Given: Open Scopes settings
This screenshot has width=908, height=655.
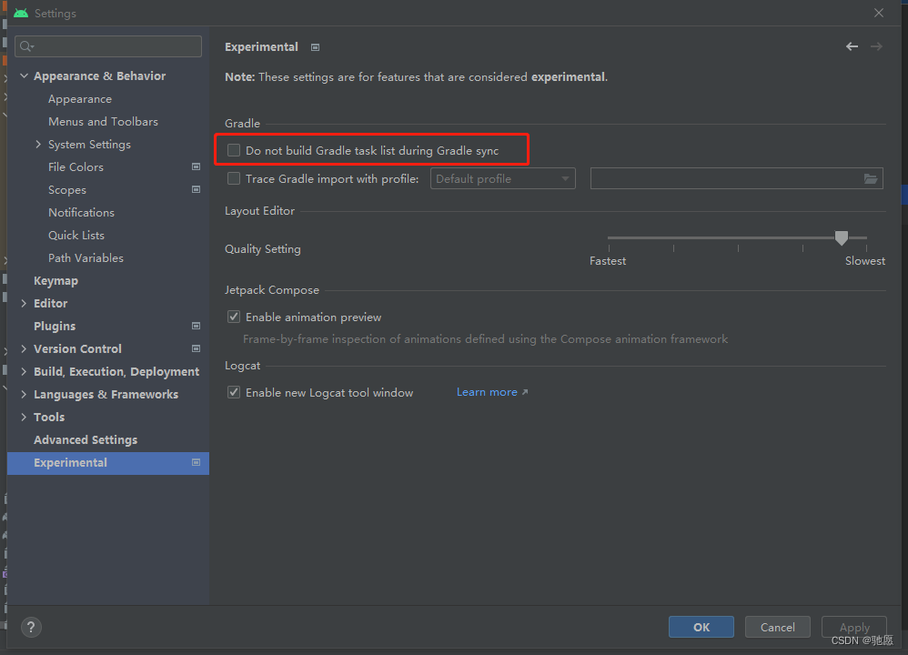Looking at the screenshot, I should (67, 190).
